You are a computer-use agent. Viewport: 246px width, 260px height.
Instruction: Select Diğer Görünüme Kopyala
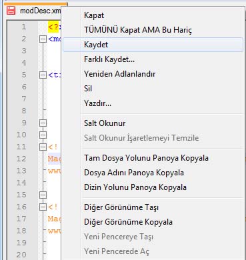[153, 222]
